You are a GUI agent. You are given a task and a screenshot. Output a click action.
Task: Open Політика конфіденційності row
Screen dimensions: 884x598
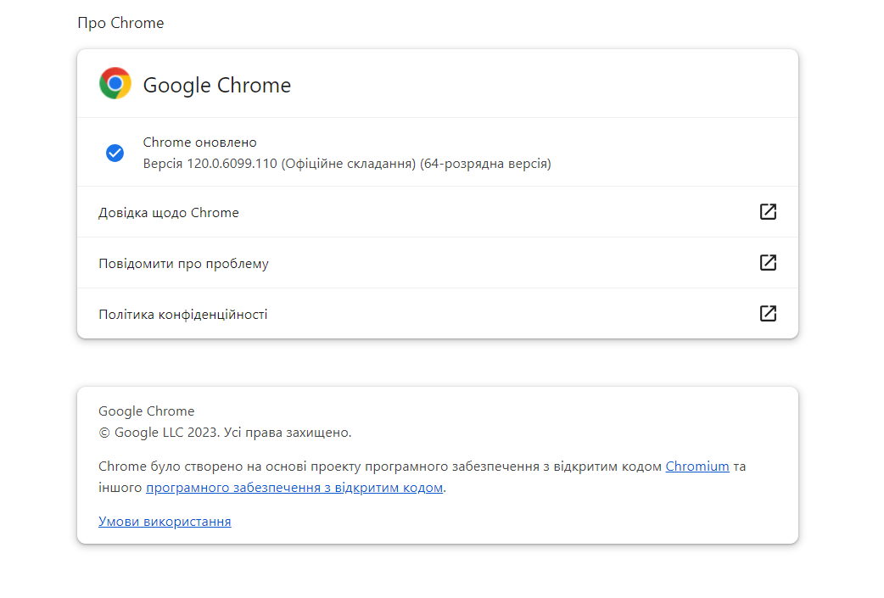click(438, 313)
